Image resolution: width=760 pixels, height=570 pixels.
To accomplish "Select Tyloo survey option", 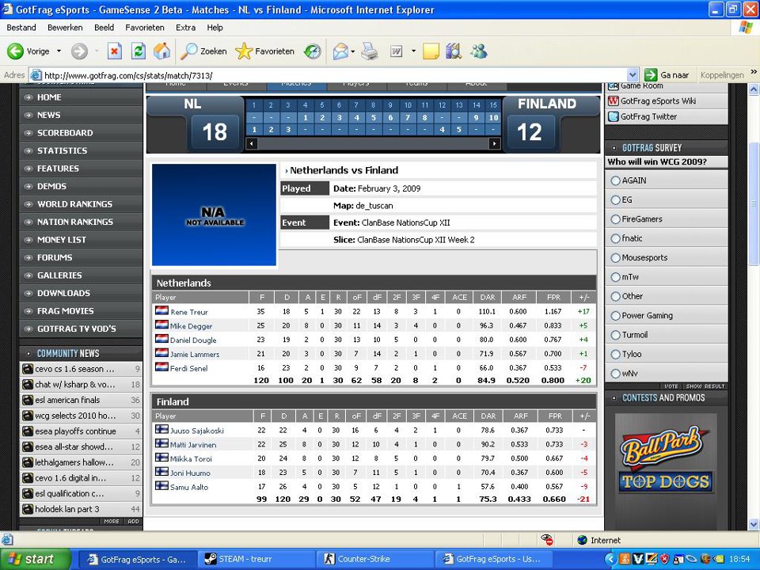I will click(615, 354).
